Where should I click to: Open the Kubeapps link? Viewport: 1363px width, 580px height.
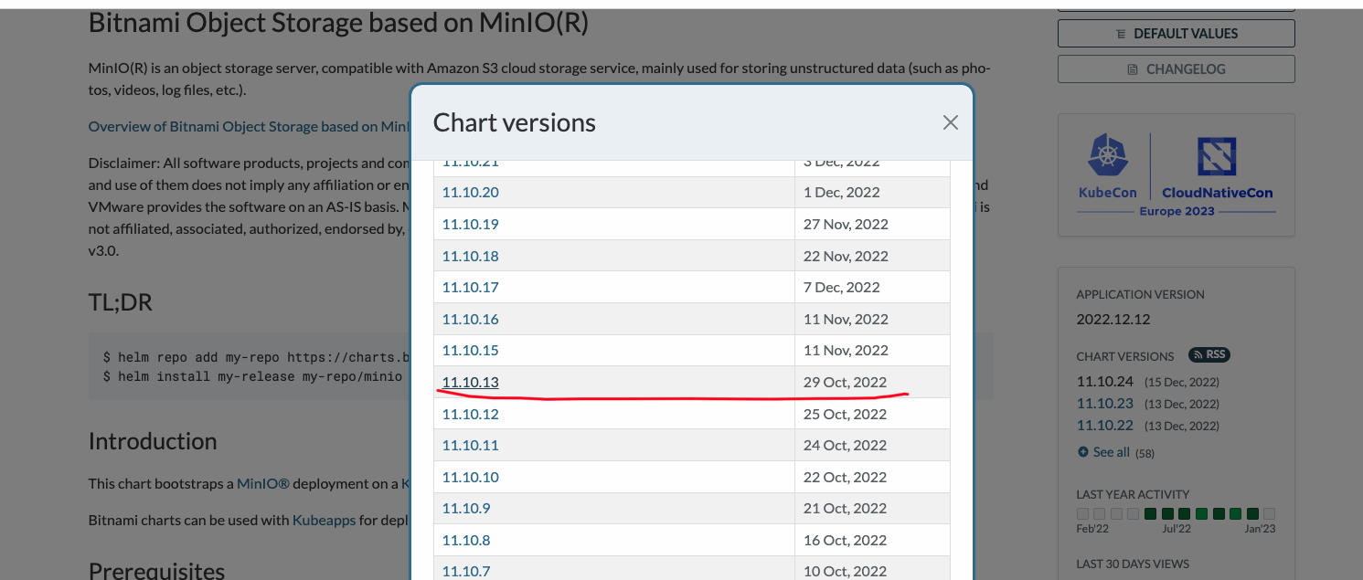pos(324,521)
